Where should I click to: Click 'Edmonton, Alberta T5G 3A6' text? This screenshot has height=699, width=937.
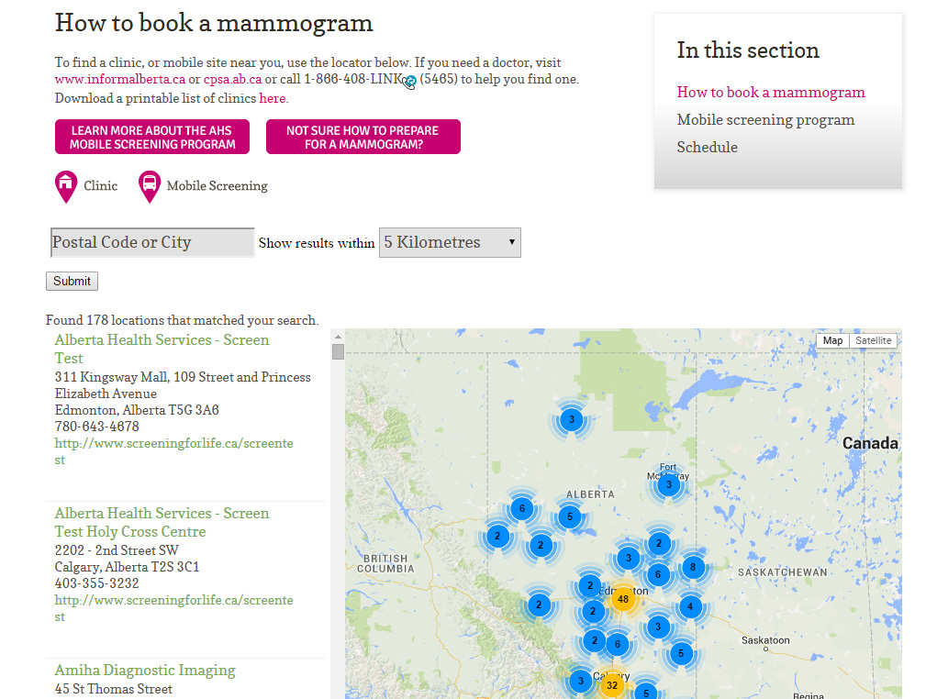137,410
